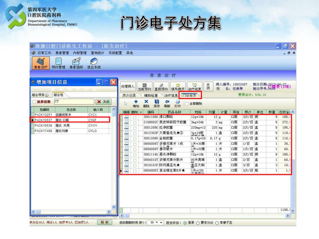Click the 刷新 refresh icon
The width and height of the screenshot is (319, 239).
[167, 102]
